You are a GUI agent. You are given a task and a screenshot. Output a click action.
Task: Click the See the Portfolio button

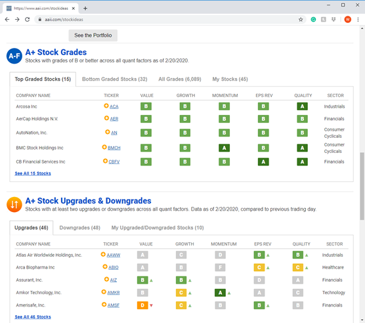[93, 35]
